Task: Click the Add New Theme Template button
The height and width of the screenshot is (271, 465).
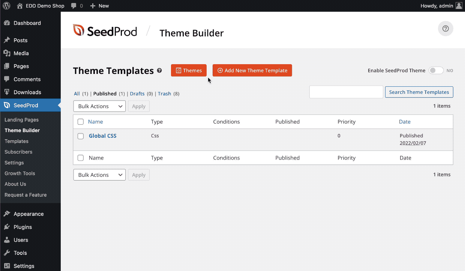Action: 252,70
